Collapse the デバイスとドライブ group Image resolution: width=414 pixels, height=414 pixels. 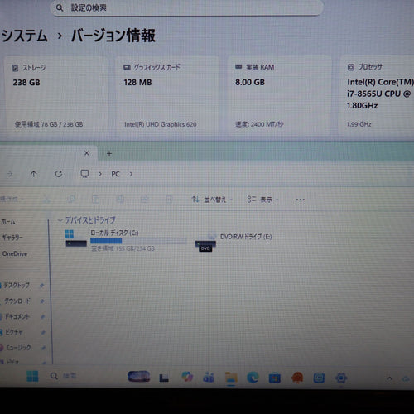point(60,220)
